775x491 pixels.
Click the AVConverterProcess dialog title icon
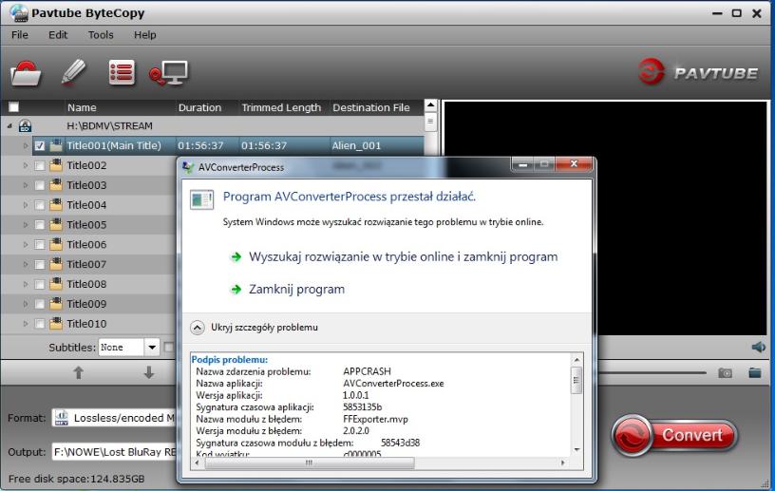coord(188,167)
